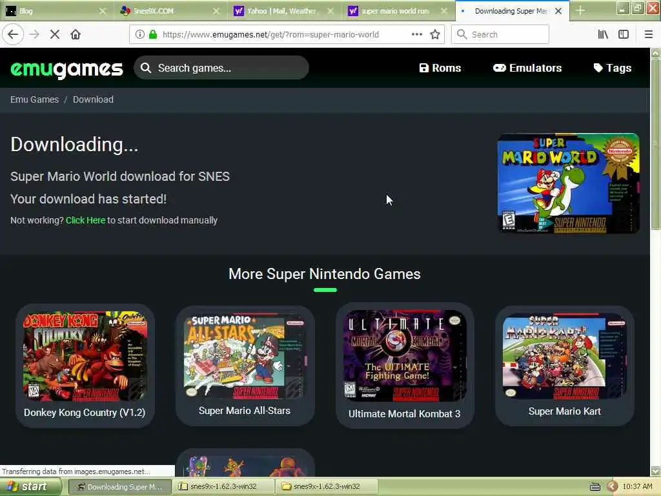Close the Downloading Super Mario tab
661x496 pixels.
(558, 11)
